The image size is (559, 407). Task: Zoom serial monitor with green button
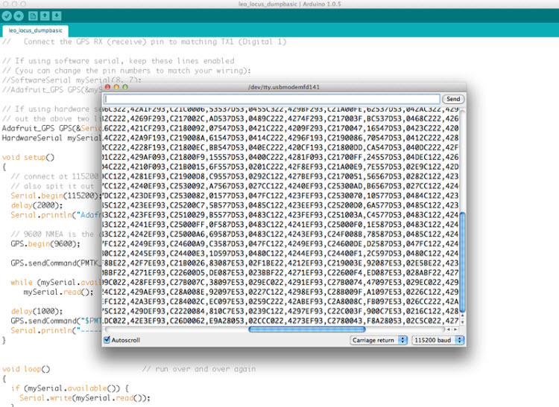click(125, 87)
